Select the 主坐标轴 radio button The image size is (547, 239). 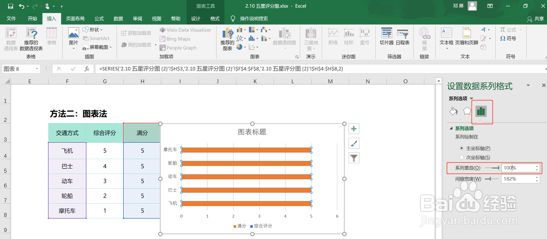tap(462, 148)
